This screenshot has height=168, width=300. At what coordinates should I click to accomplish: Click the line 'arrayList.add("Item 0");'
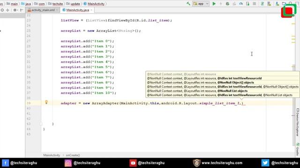click(x=87, y=41)
